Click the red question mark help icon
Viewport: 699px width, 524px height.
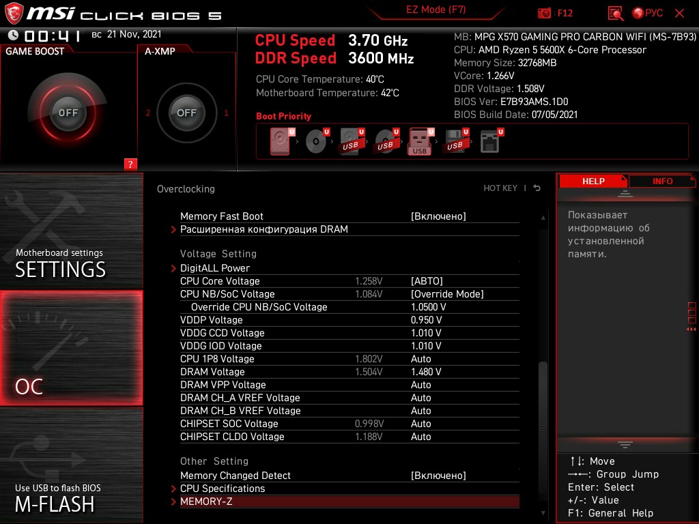[130, 164]
